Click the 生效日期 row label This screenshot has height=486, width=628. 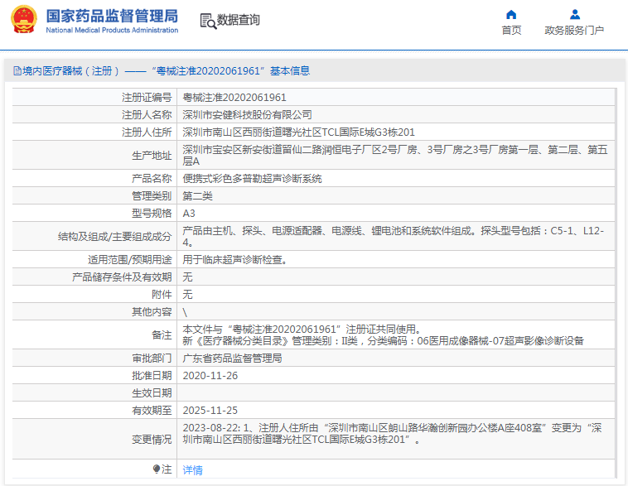[x=152, y=393]
